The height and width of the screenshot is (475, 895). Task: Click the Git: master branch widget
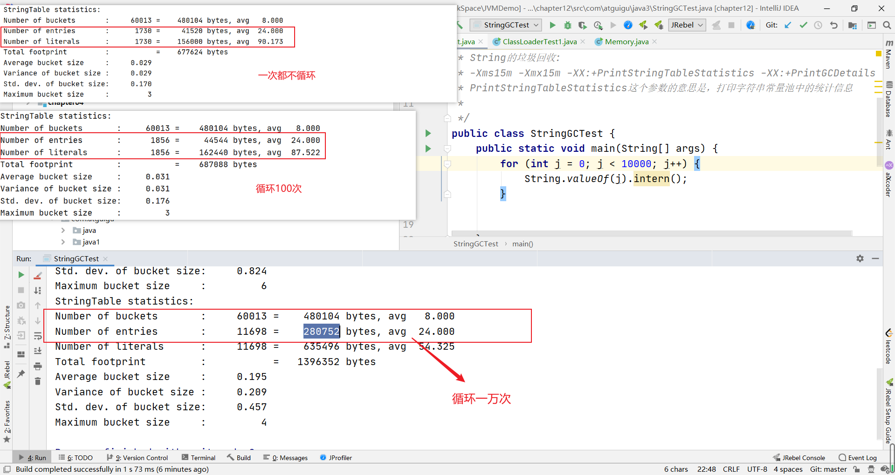(828, 469)
